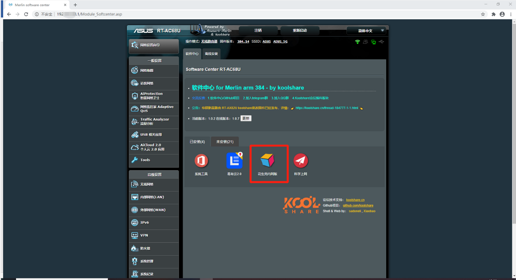This screenshot has height=280, width=516.
Task: Open the 易有云2.0 plugin icon
Action: pos(234,161)
